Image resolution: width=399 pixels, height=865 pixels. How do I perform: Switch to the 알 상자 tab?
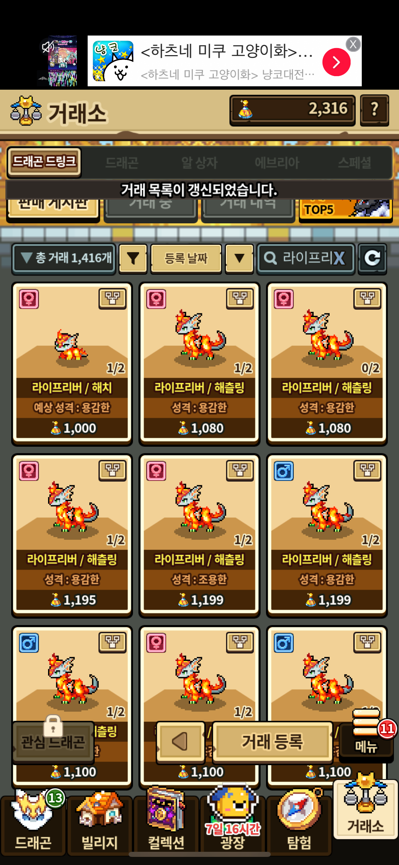click(x=199, y=163)
